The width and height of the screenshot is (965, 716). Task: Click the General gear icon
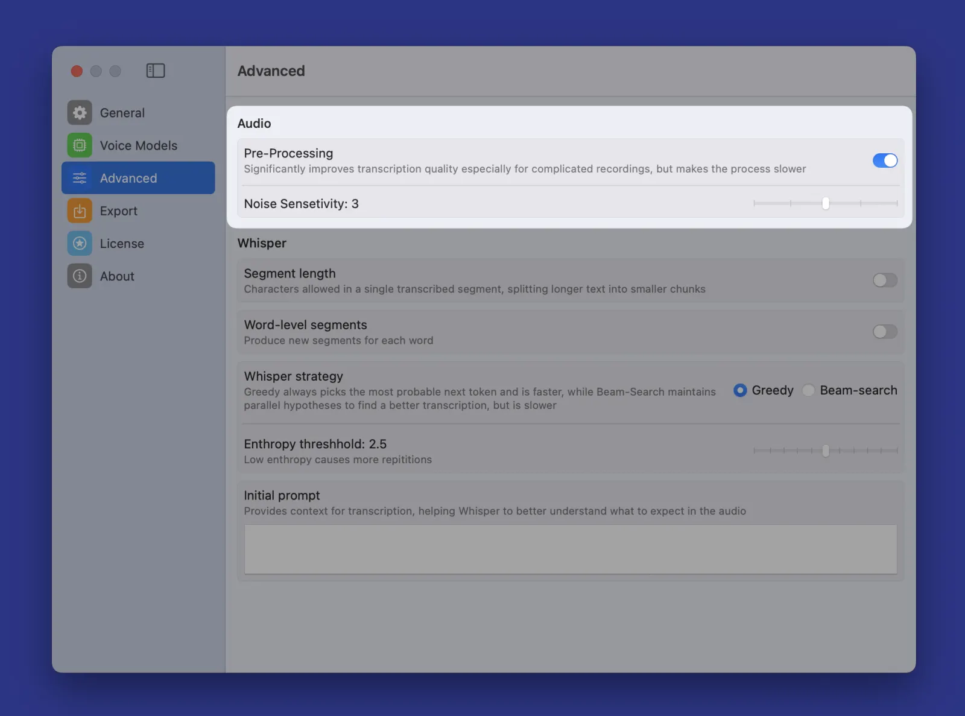(80, 113)
